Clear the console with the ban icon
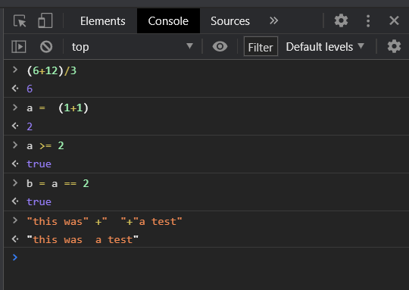409x290 pixels. click(46, 47)
